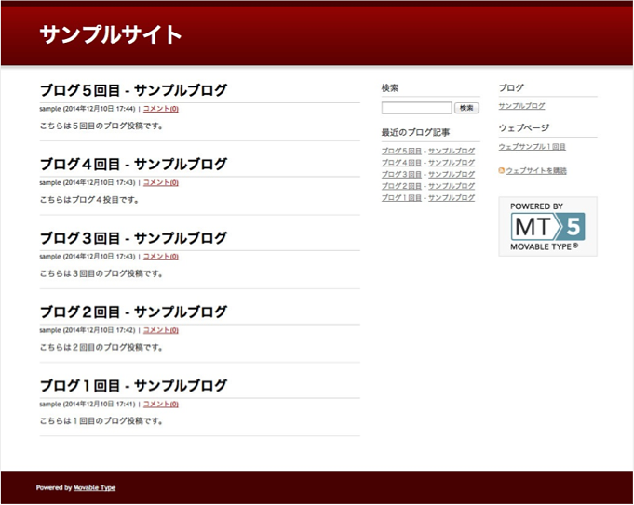Open the ブログ３回目 - サンプルブログ post heading
The width and height of the screenshot is (634, 505).
click(133, 238)
